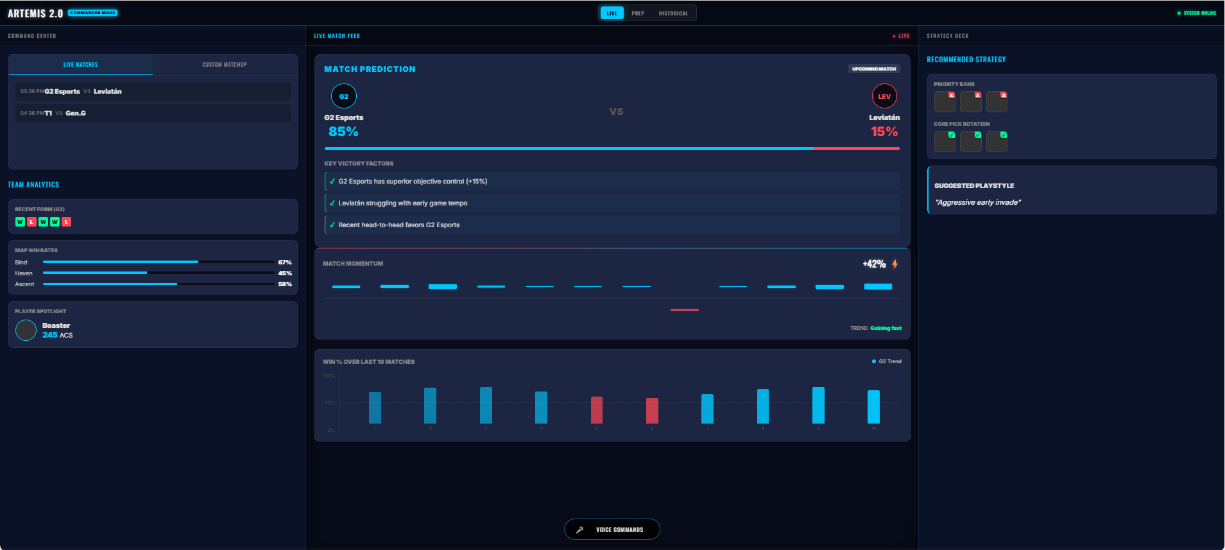Image resolution: width=1225 pixels, height=550 pixels.
Task: Click the Recommended Strategy heading
Action: pyautogui.click(x=966, y=60)
